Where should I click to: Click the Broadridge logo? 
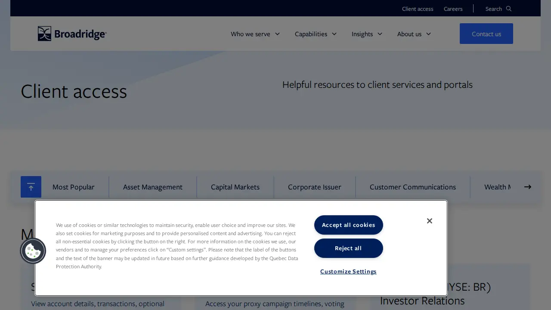[72, 34]
